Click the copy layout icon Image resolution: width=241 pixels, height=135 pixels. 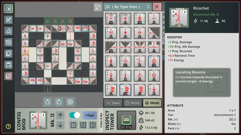8,53
